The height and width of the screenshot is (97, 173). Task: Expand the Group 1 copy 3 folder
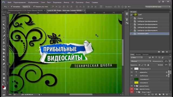coord(137,92)
